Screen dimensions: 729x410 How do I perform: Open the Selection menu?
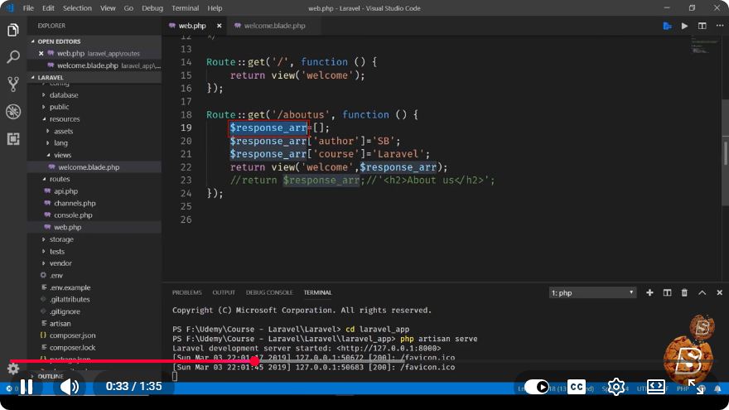tap(77, 8)
